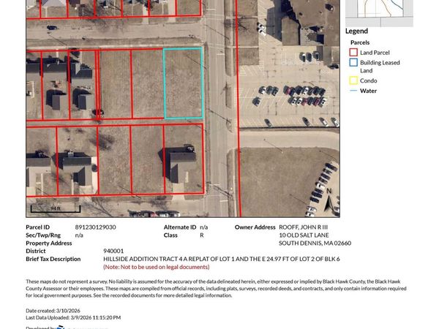Click the Brief Tax Description label

click(x=53, y=259)
